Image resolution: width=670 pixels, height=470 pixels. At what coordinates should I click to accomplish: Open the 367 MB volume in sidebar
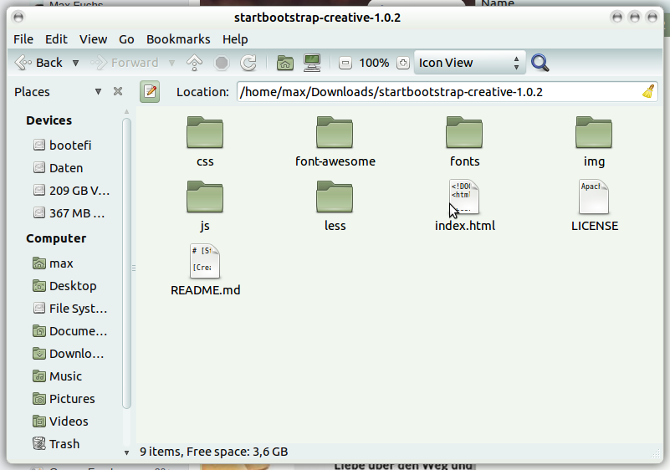[x=69, y=213]
